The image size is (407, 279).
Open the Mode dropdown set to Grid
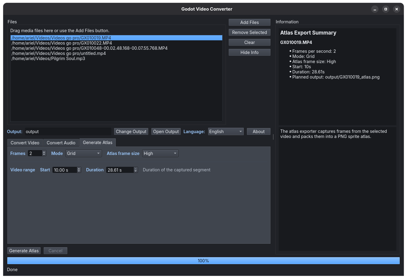[x=84, y=153]
